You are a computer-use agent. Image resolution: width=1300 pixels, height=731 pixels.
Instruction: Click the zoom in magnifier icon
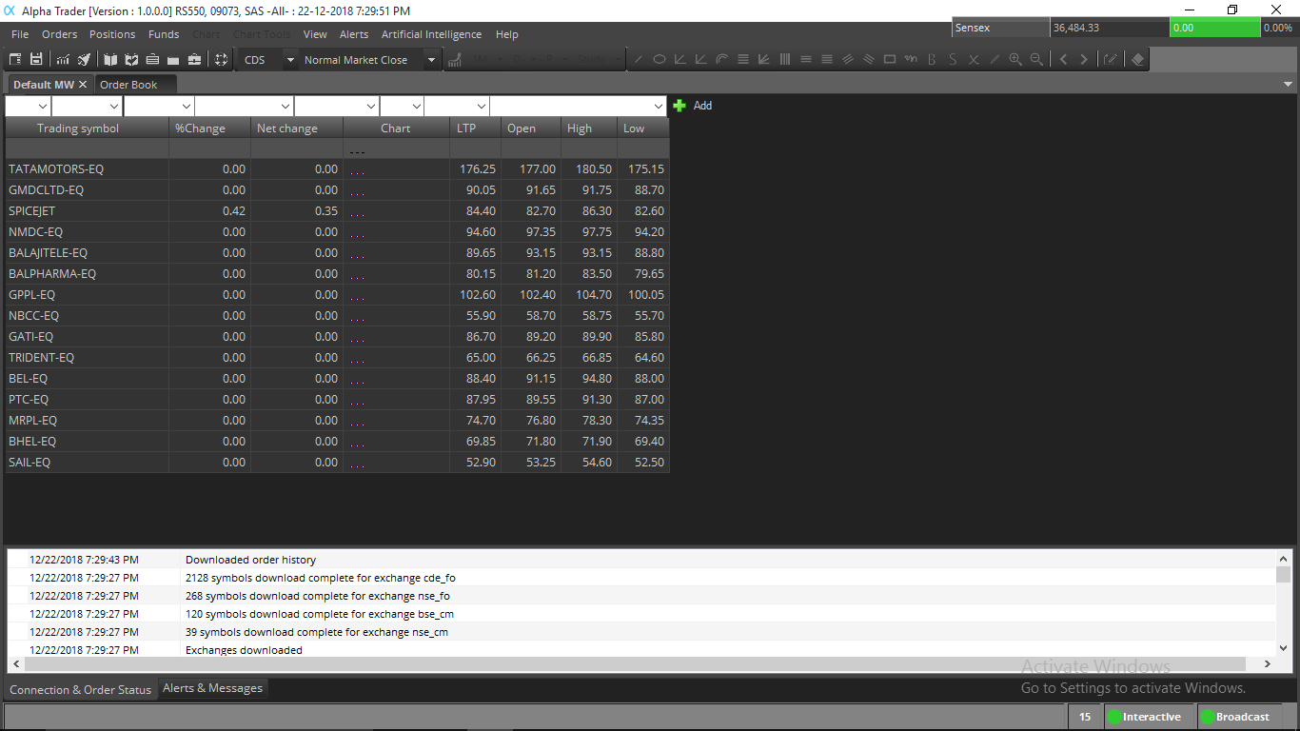coord(1015,59)
